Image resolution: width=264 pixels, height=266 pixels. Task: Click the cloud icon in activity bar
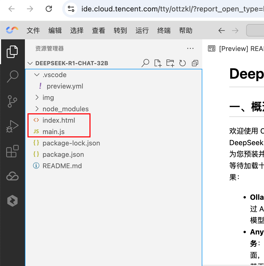(x=12, y=176)
